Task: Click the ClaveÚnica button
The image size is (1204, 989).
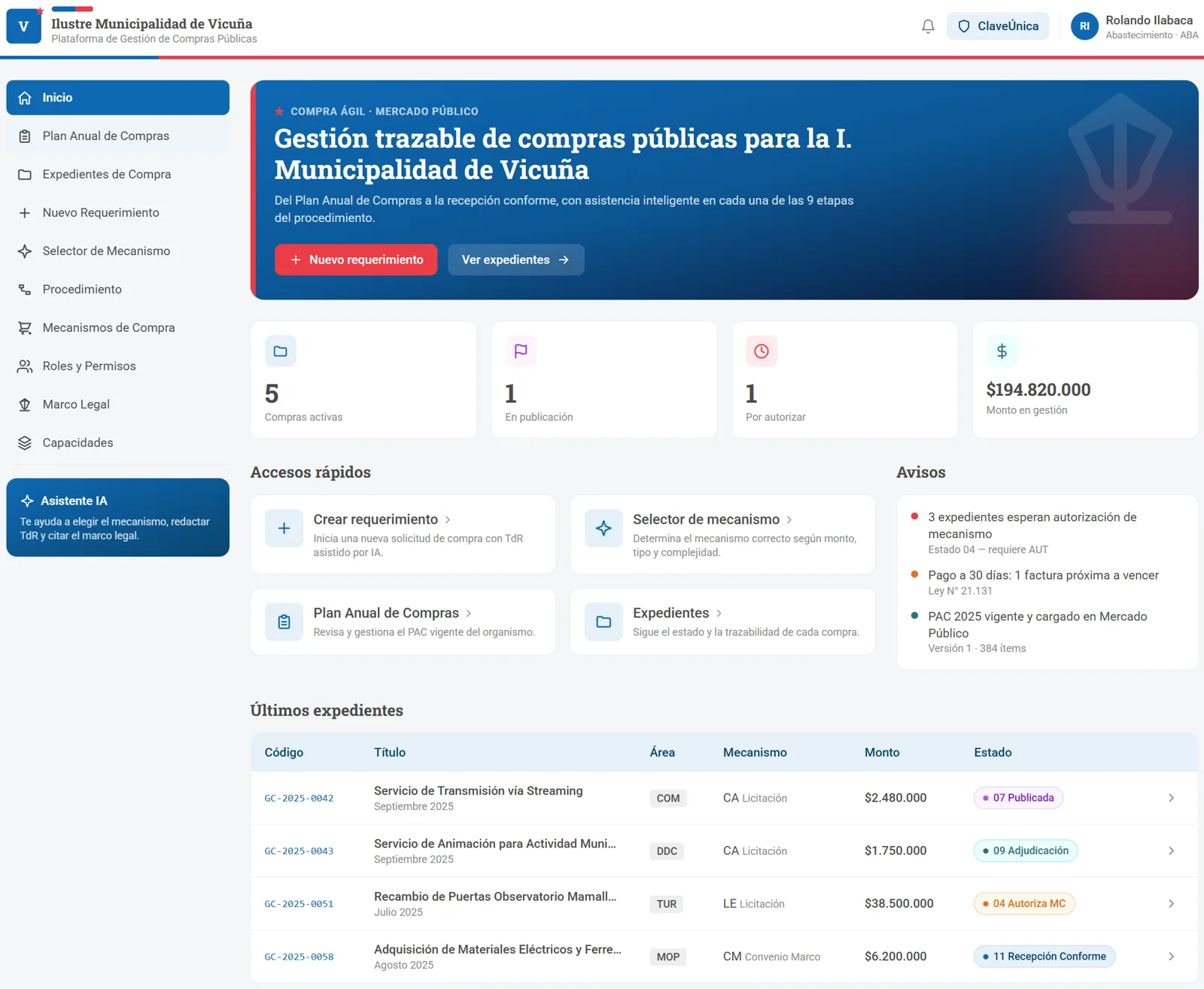Action: (998, 26)
